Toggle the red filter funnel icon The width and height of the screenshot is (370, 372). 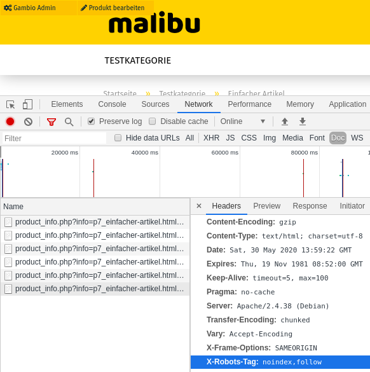[x=51, y=121]
